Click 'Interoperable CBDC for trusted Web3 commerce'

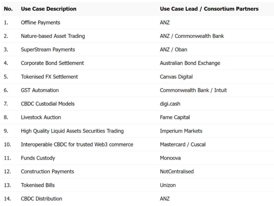tap(77, 145)
